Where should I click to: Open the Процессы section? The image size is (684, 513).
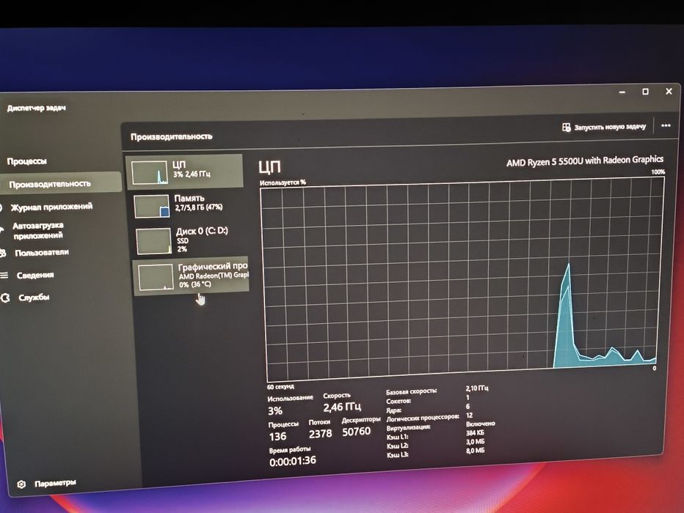point(26,161)
